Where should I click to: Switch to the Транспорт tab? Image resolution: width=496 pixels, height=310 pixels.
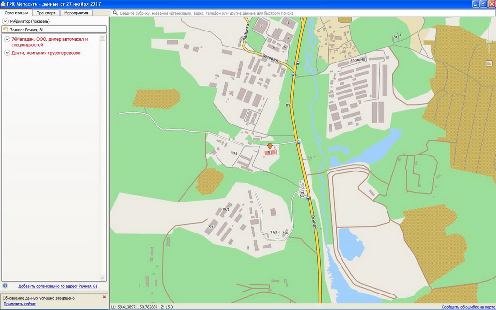point(46,13)
